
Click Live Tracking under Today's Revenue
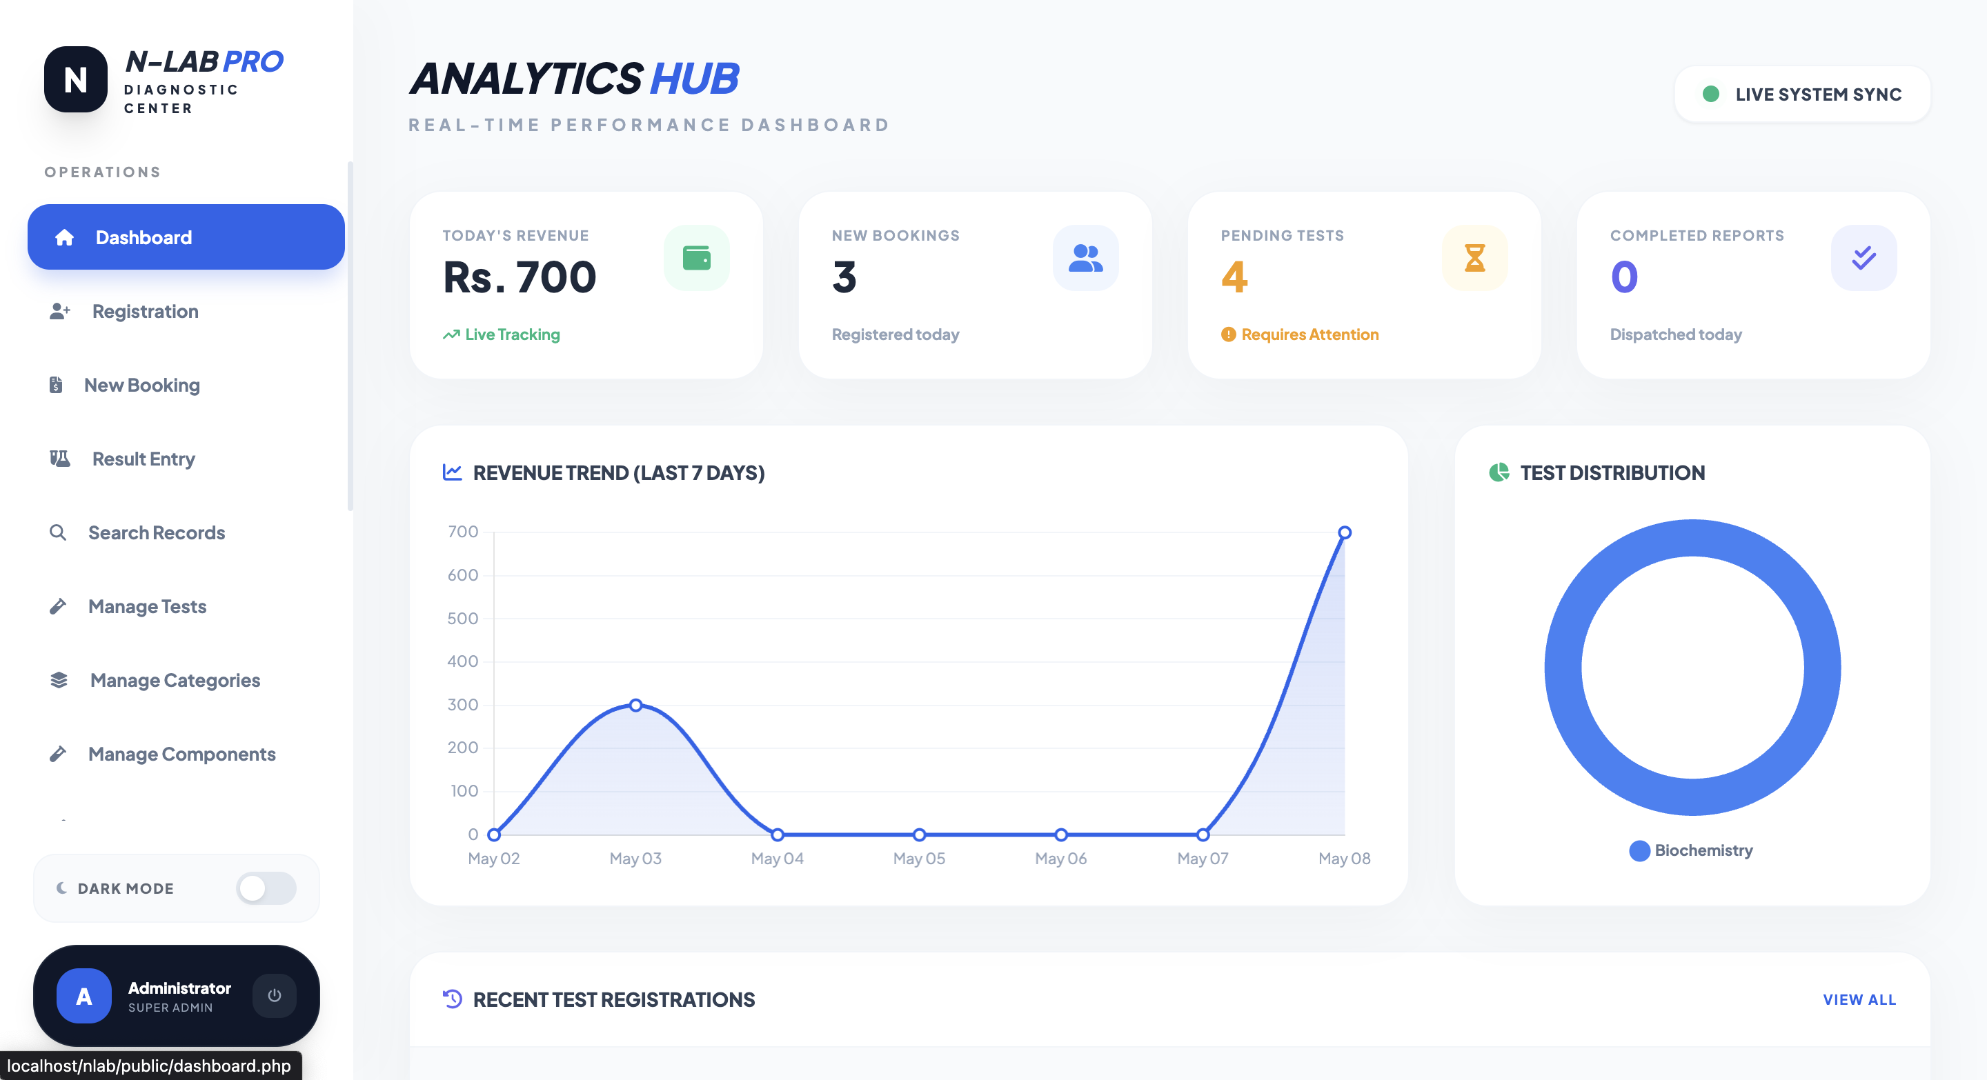tap(502, 334)
